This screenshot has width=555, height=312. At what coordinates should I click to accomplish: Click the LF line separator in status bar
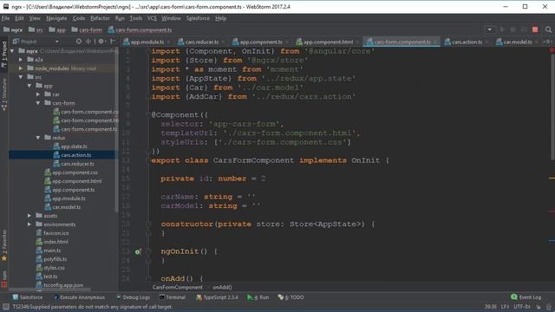click(505, 307)
